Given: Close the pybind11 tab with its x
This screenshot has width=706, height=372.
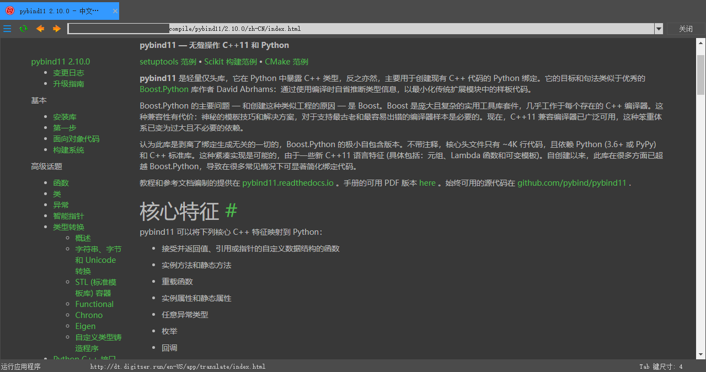Looking at the screenshot, I should (x=115, y=10).
